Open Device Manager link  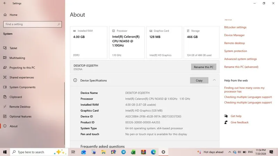point(234,35)
